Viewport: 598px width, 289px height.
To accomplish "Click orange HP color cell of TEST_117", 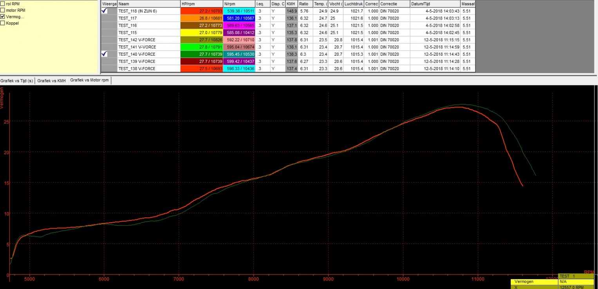I will coord(201,18).
